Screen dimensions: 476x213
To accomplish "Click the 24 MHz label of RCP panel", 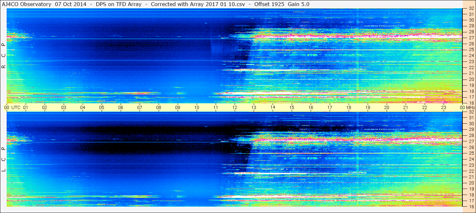I will pos(471,56).
